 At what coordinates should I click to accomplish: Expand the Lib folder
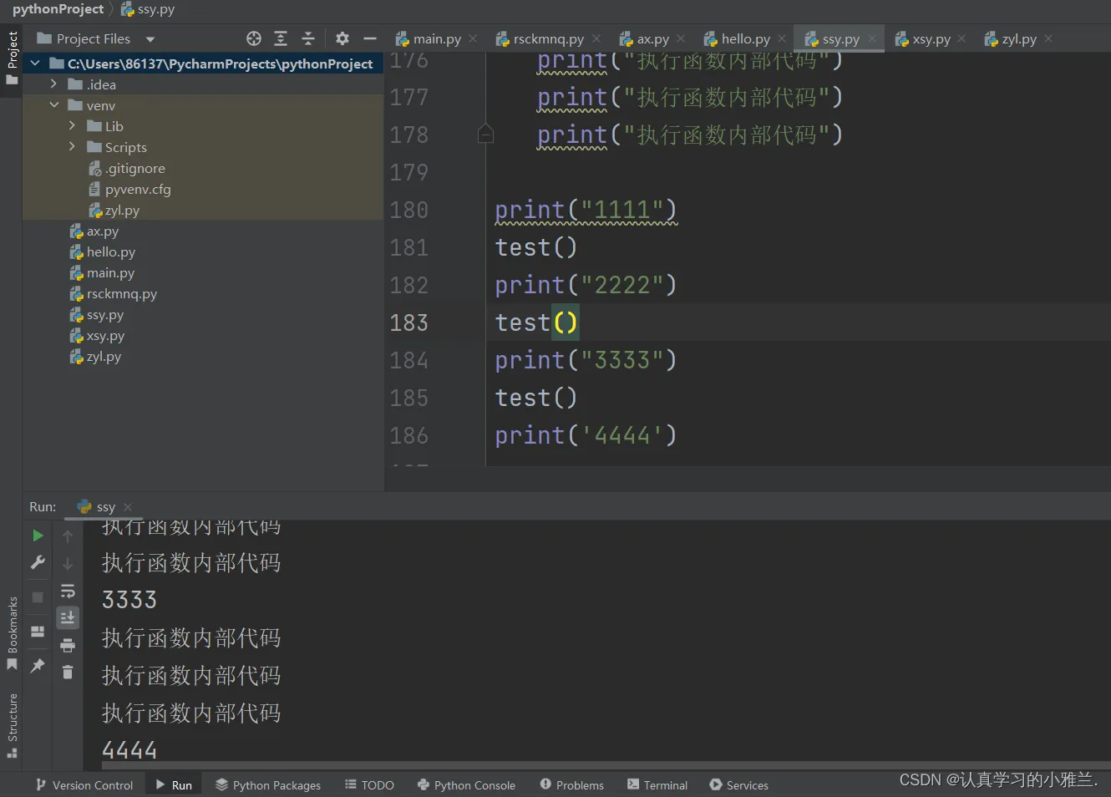(72, 126)
